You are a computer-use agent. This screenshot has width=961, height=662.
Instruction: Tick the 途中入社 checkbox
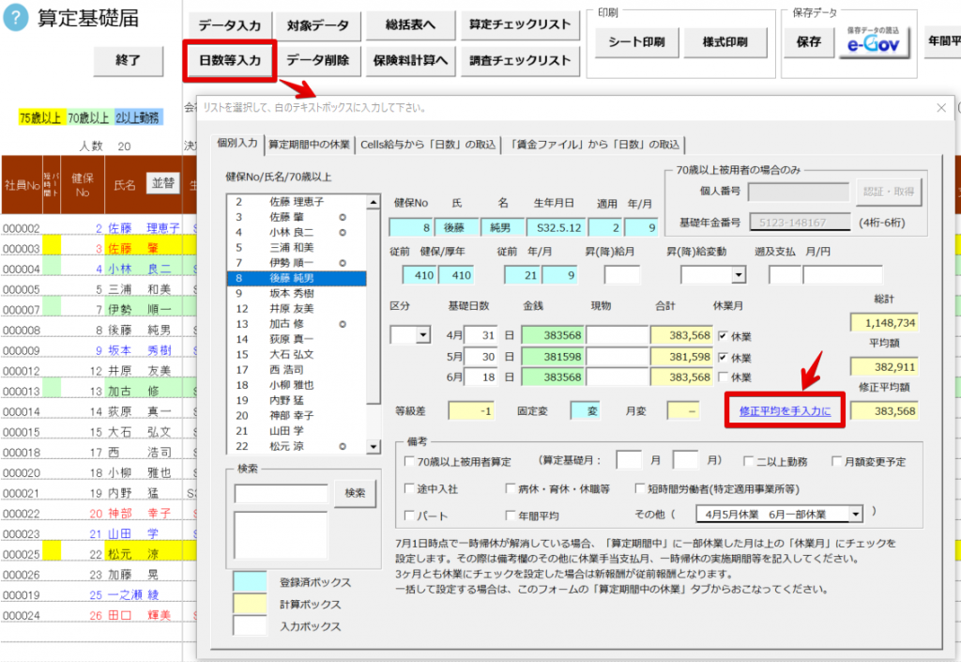(x=409, y=488)
